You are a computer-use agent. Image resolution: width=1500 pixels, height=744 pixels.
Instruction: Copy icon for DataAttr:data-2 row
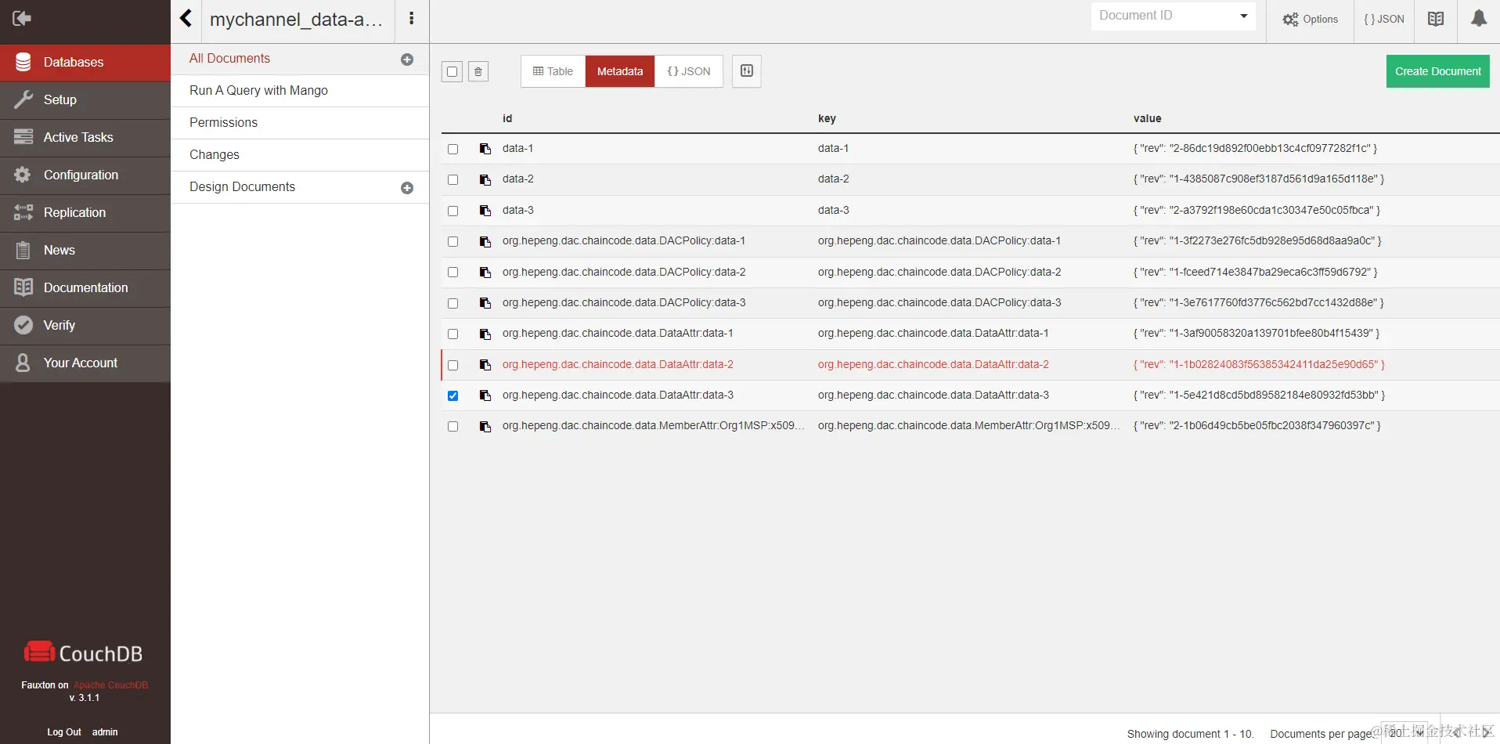coord(485,365)
